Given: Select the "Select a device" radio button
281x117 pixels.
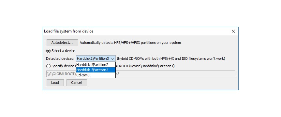Looking at the screenshot, I should pyautogui.click(x=48, y=51).
